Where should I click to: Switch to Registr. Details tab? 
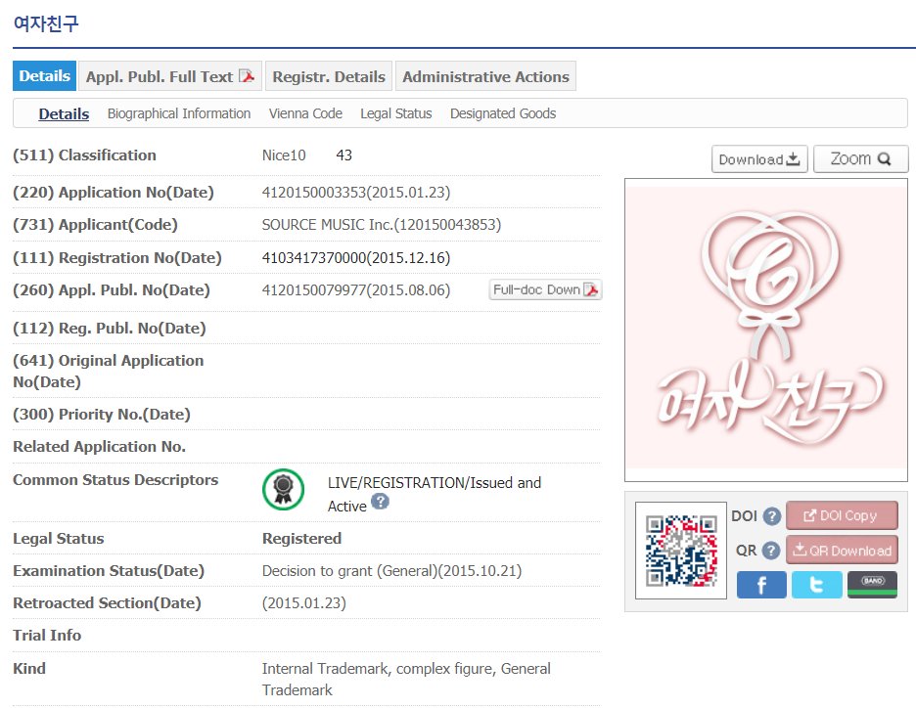pyautogui.click(x=329, y=76)
